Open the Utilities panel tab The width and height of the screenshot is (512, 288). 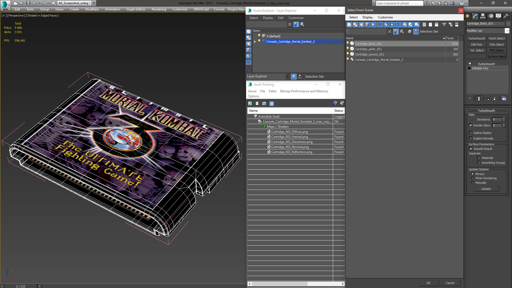[506, 16]
